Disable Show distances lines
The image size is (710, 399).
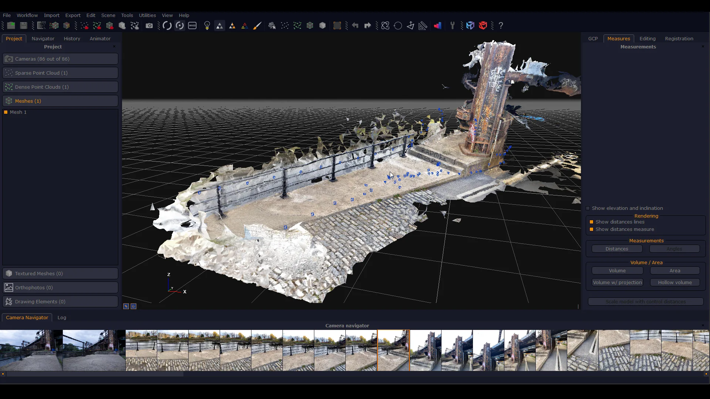tap(592, 222)
